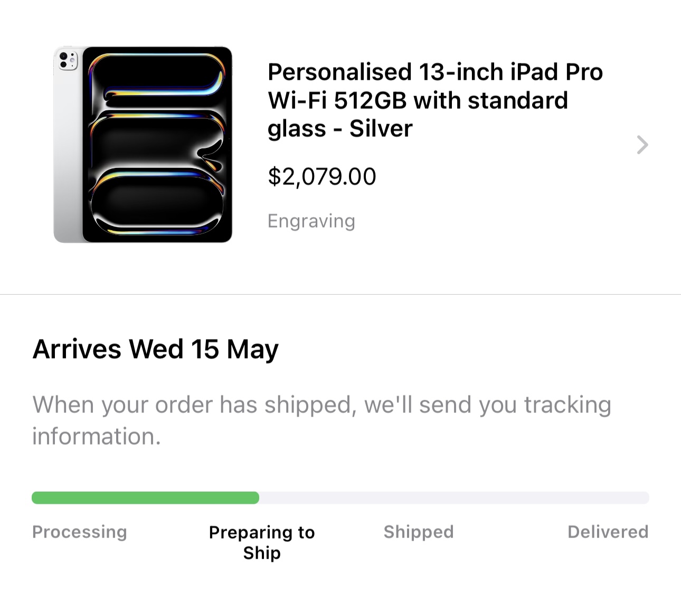The image size is (681, 594).
Task: Click the $2,079.00 price
Action: click(x=321, y=176)
